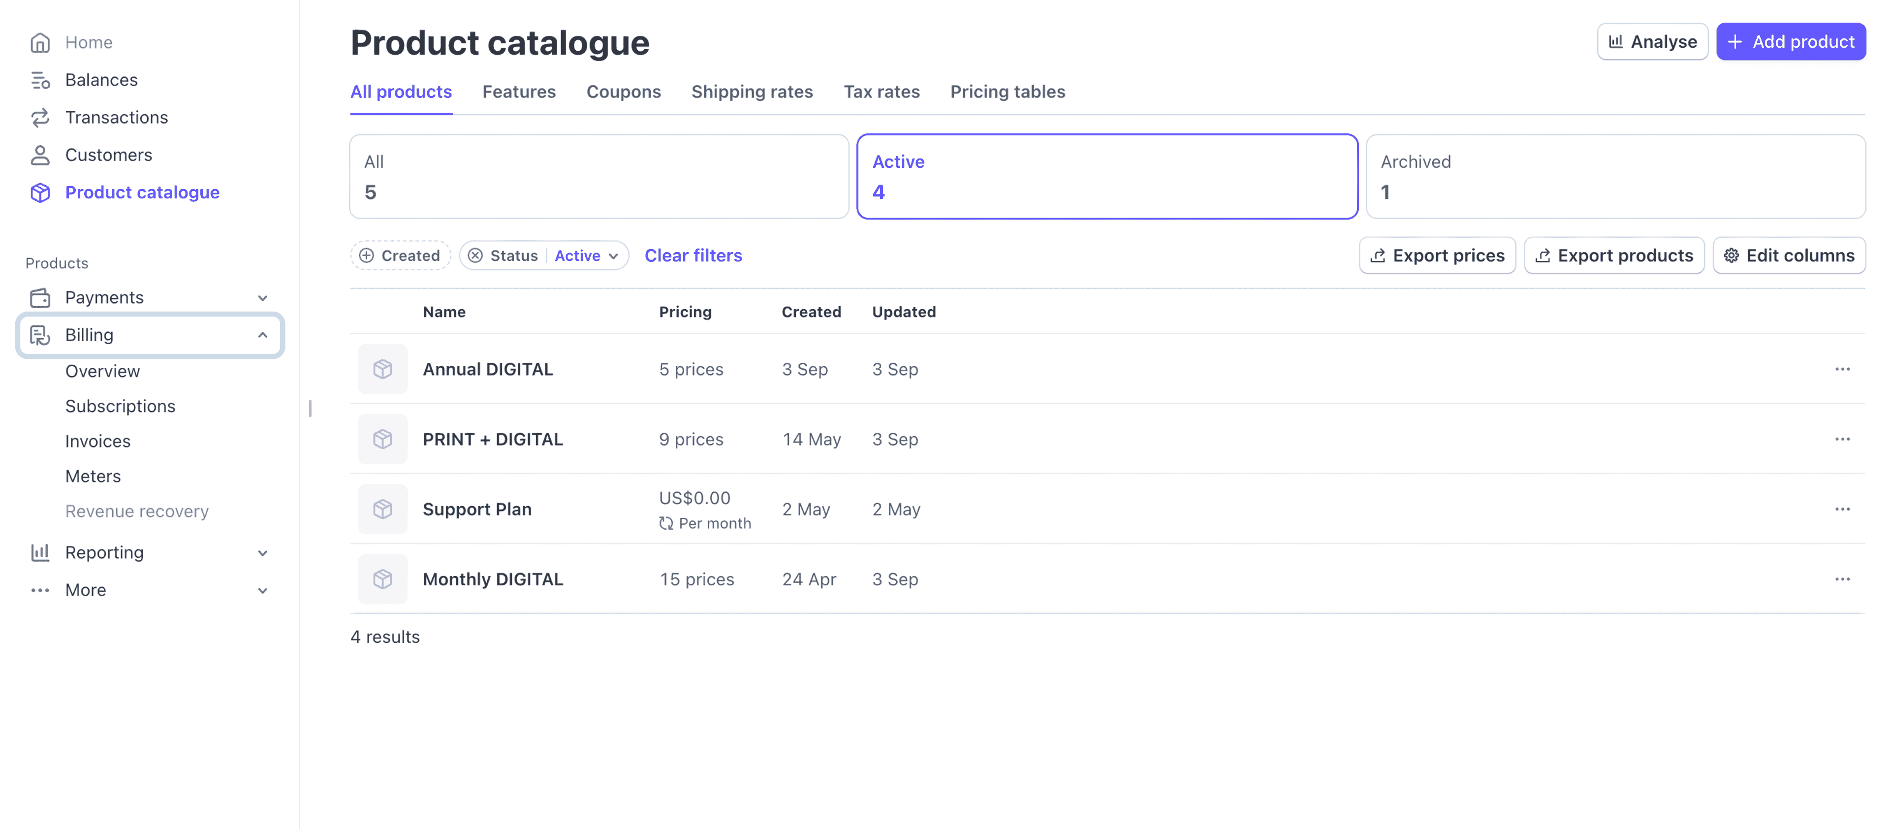Viewport: 1890px width, 829px height.
Task: Click the chart icon in Analyse button
Action: point(1615,42)
